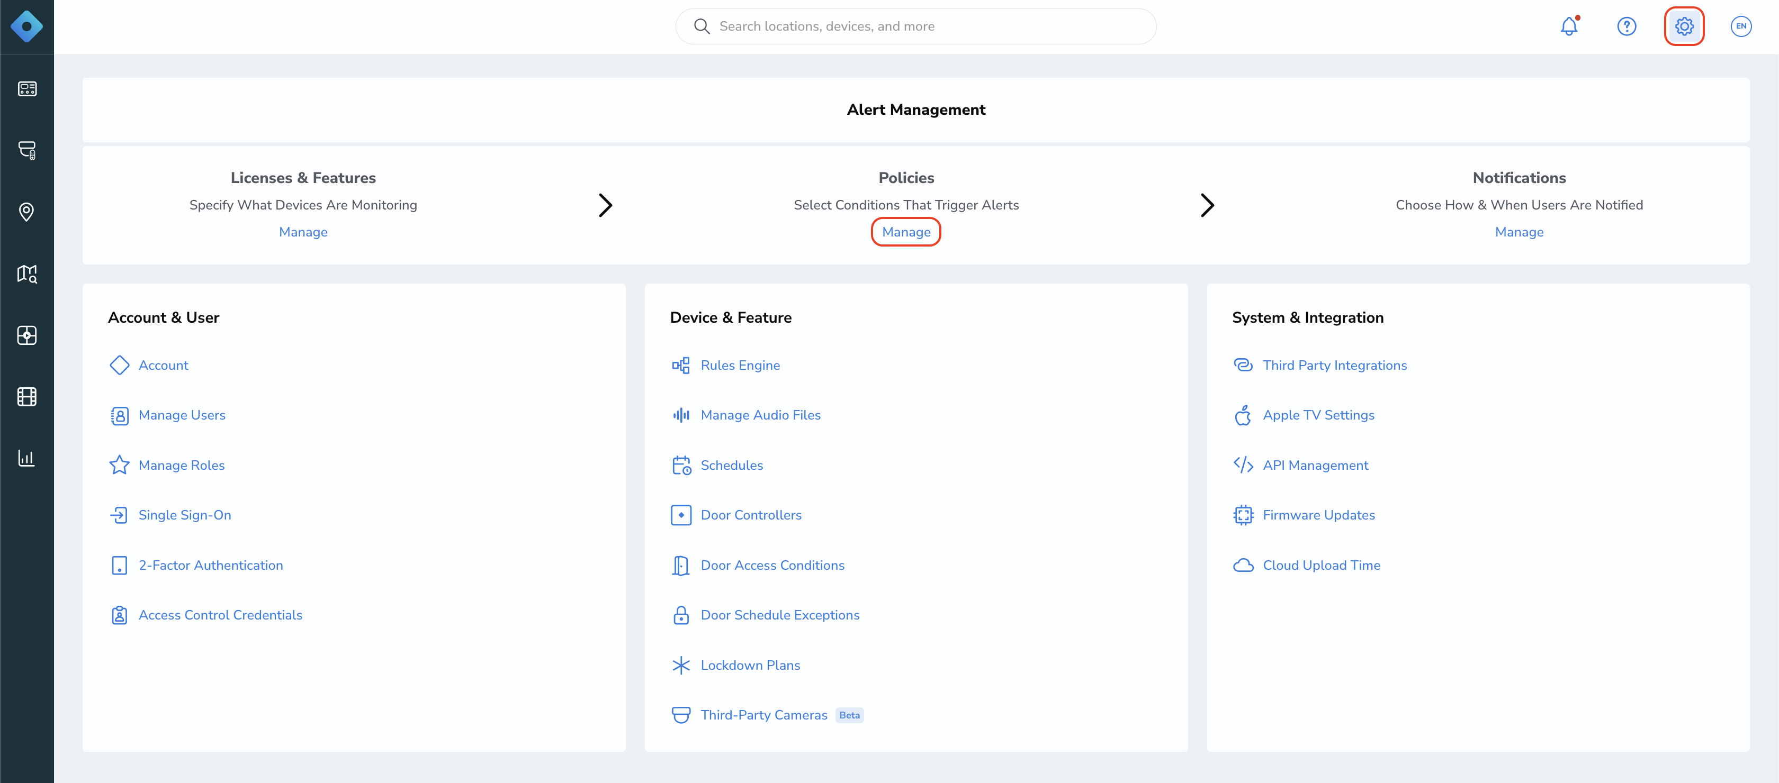Click the help question mark icon
Image resolution: width=1779 pixels, height=783 pixels.
click(x=1627, y=26)
